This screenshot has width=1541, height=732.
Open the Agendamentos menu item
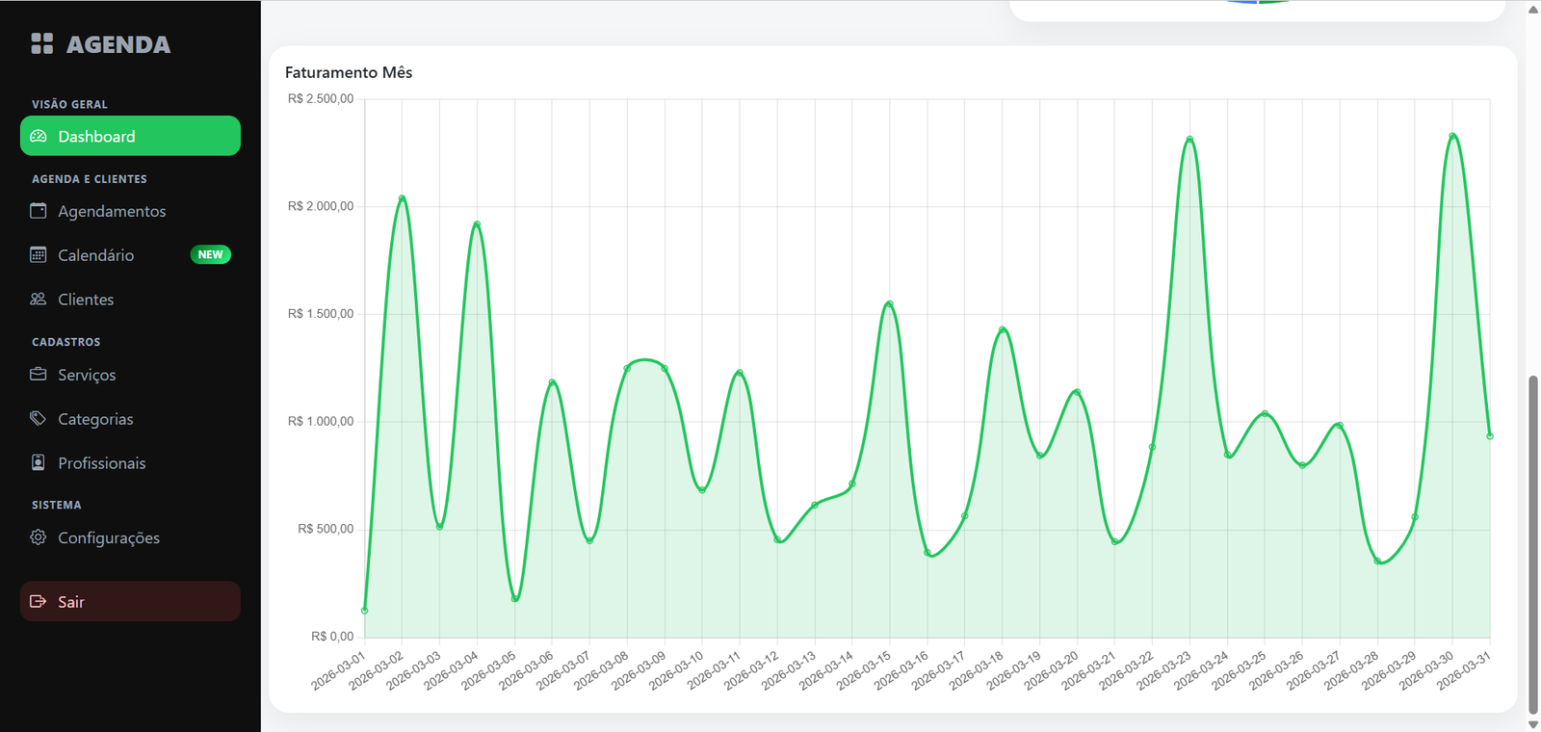(x=112, y=211)
